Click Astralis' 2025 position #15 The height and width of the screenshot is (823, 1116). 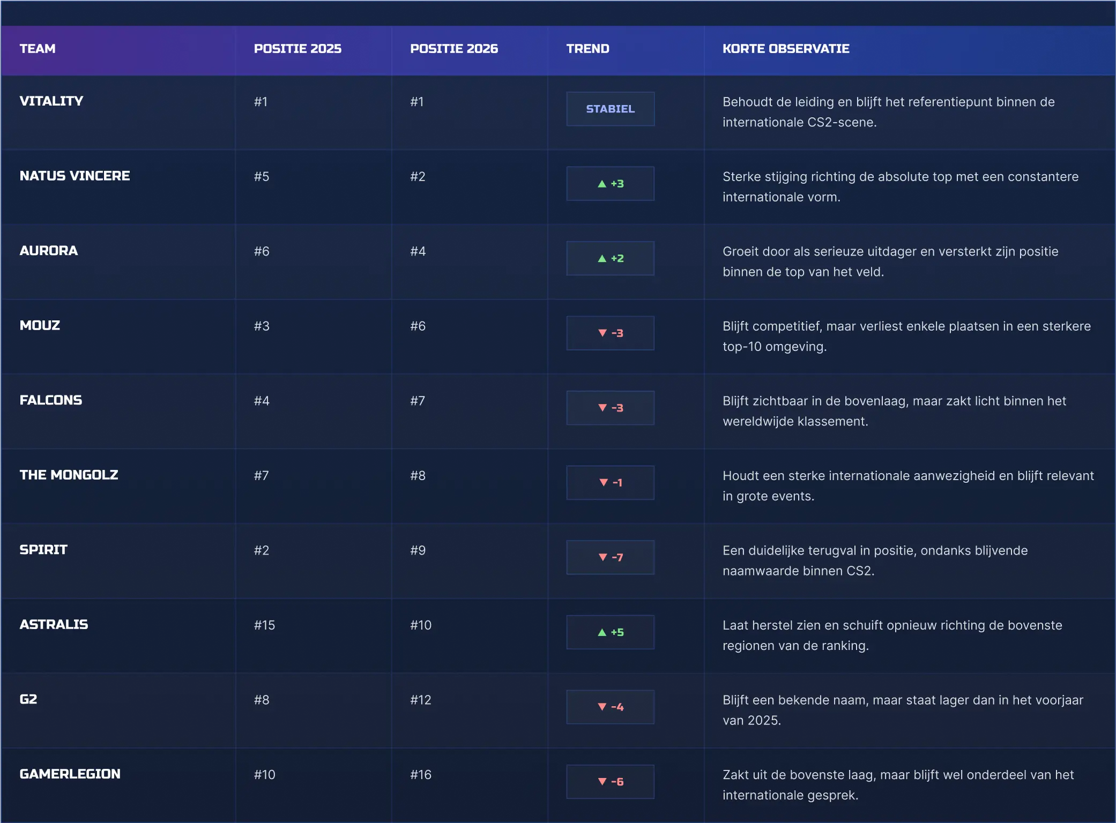[x=264, y=625]
